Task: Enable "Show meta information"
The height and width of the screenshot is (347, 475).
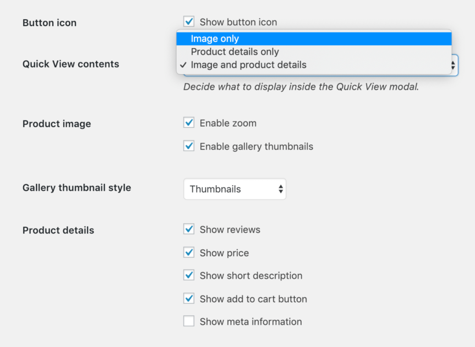Action: point(188,322)
